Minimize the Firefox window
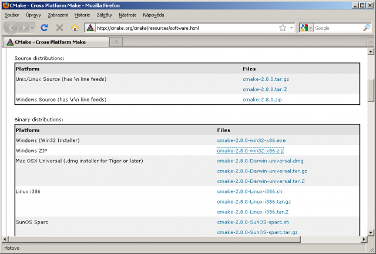The image size is (376, 254). coord(355,5)
